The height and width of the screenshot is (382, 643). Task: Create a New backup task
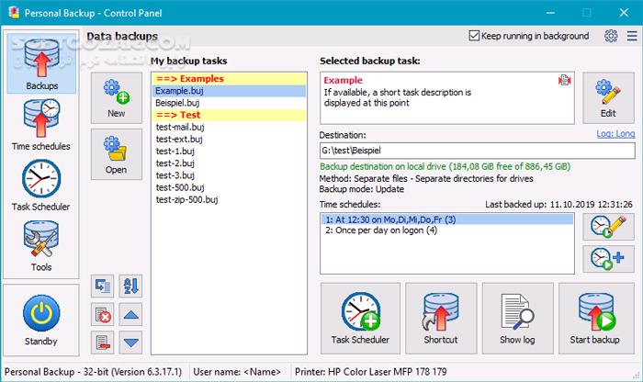point(117,98)
